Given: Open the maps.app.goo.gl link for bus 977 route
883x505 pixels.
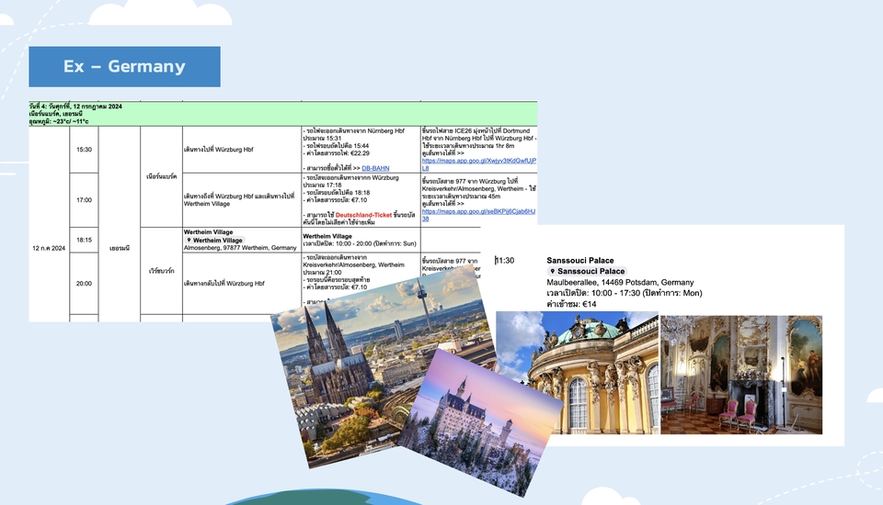Looking at the screenshot, I should [x=478, y=215].
